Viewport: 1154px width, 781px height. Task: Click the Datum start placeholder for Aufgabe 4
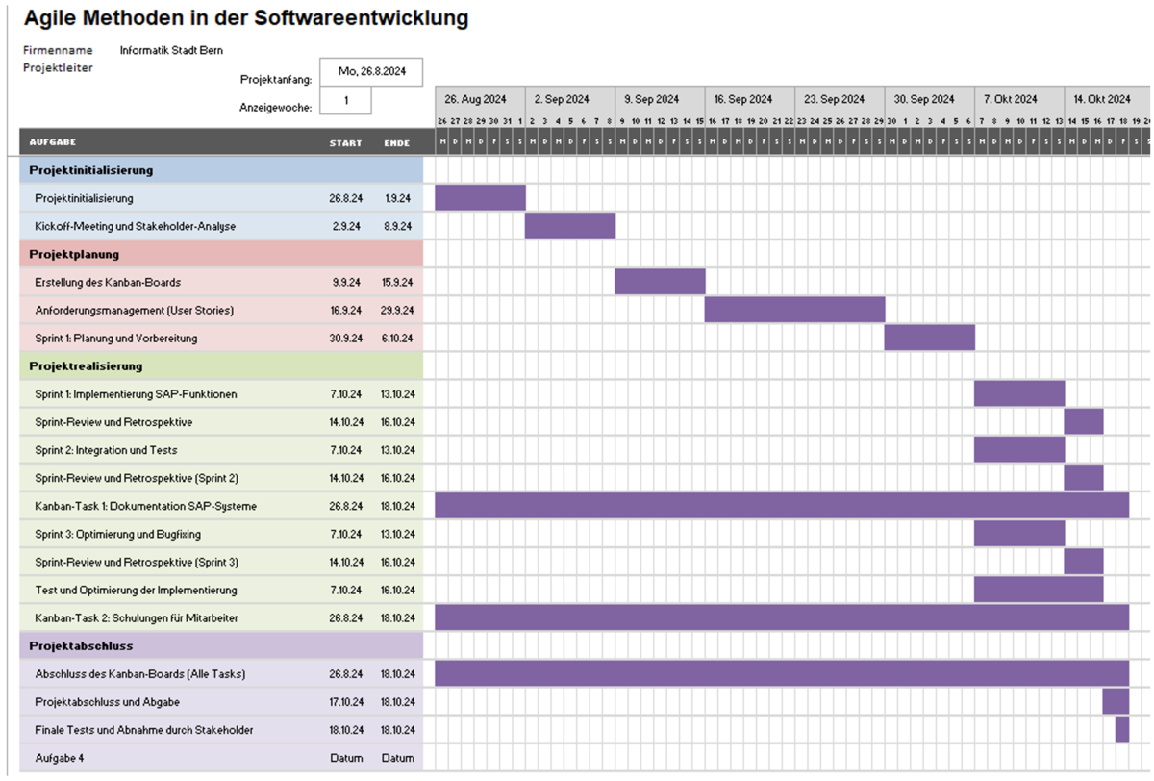coord(345,758)
